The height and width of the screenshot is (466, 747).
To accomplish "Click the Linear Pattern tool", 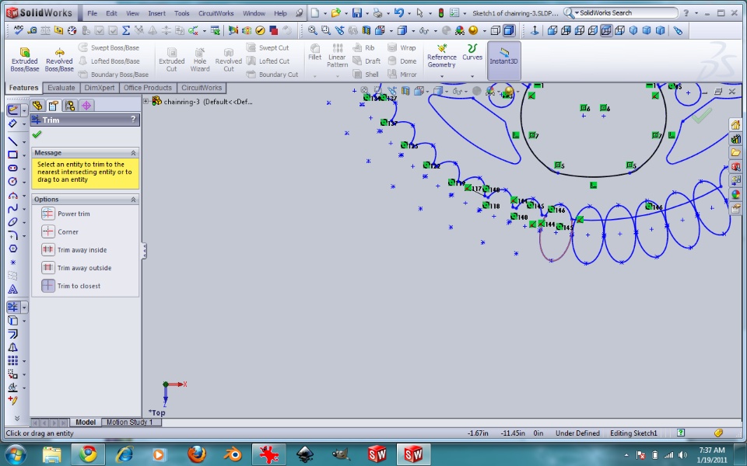I will [x=337, y=56].
